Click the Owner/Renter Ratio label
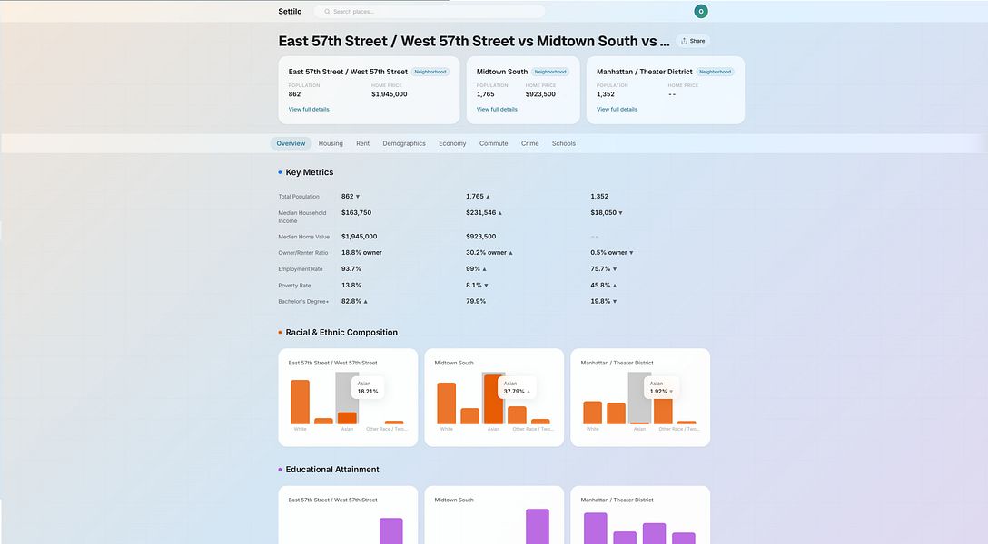Viewport: 988px width, 544px height. [303, 253]
